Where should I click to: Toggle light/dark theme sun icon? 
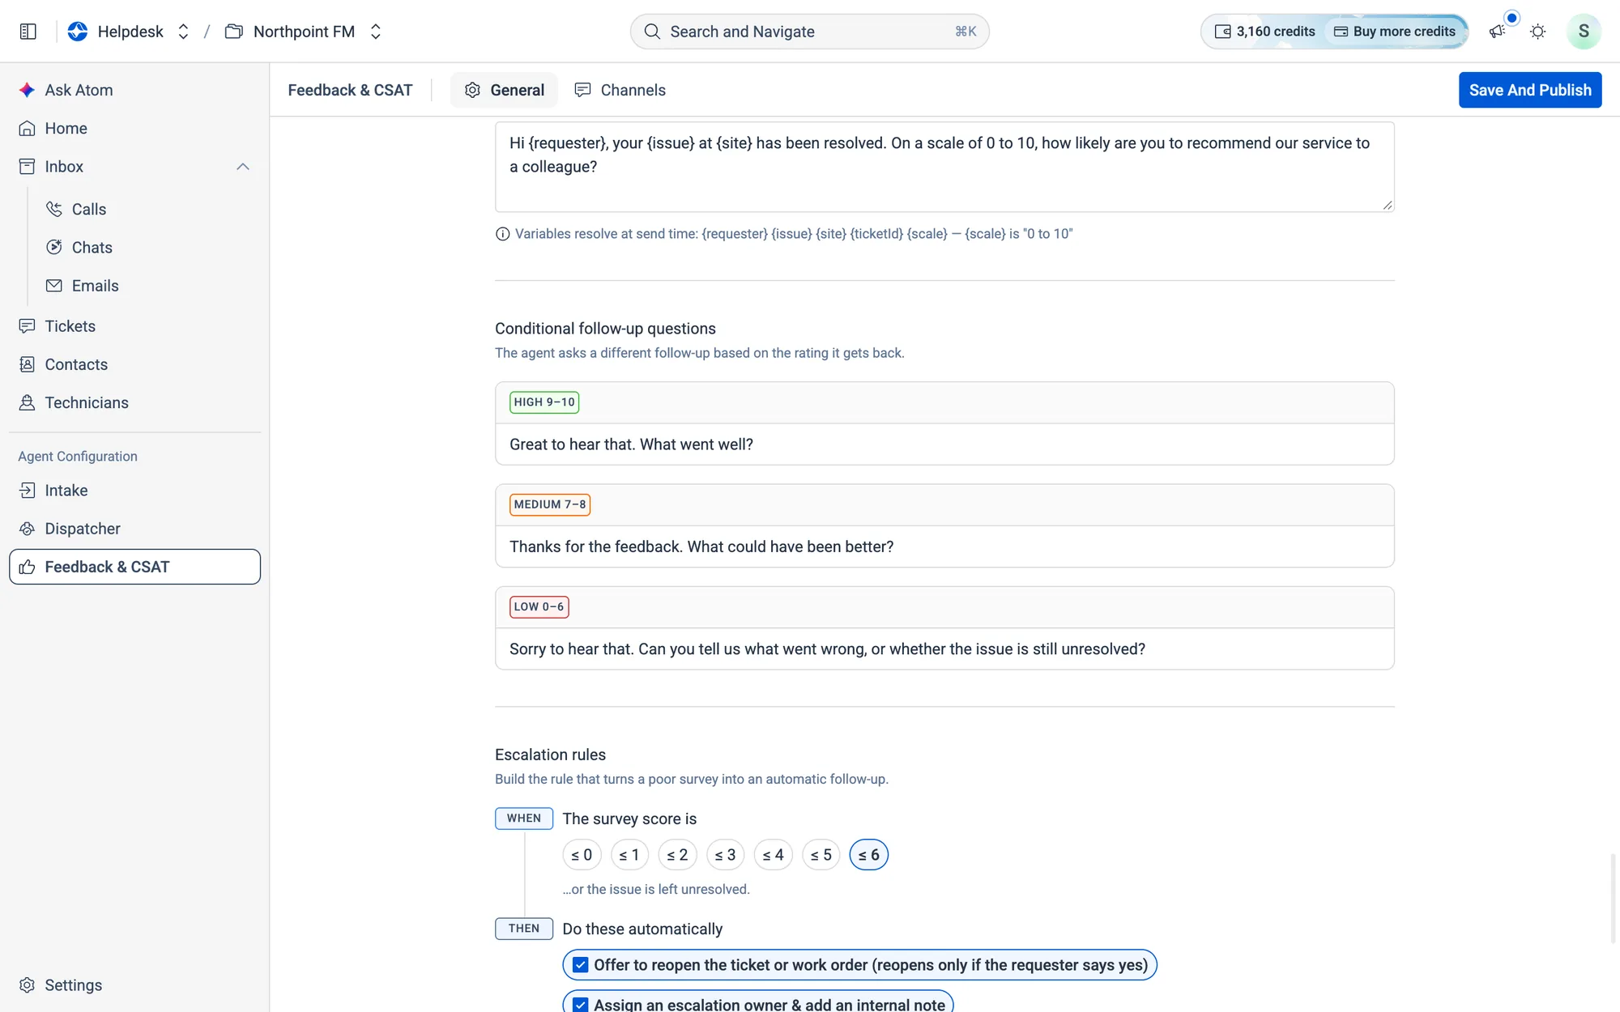pyautogui.click(x=1537, y=32)
